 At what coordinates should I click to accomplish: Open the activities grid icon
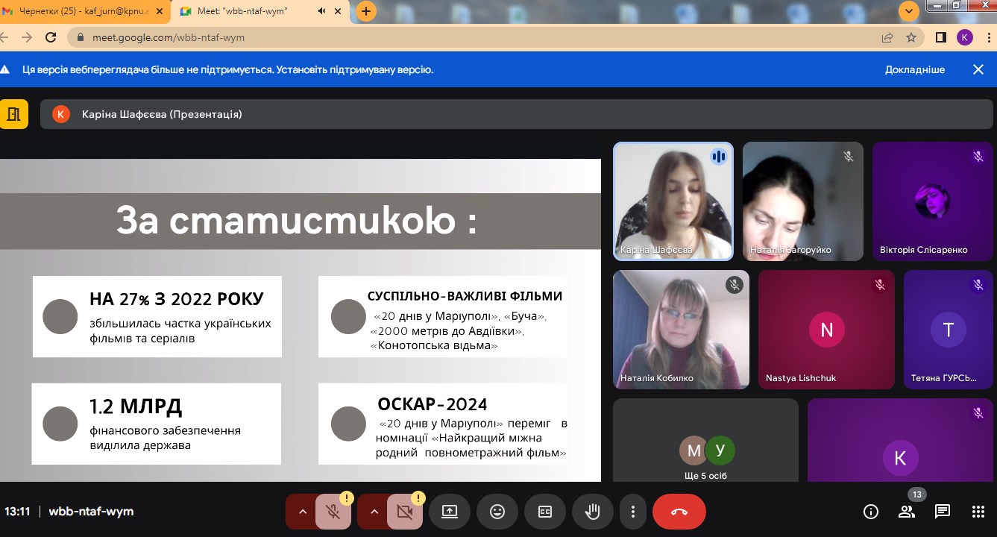point(978,512)
